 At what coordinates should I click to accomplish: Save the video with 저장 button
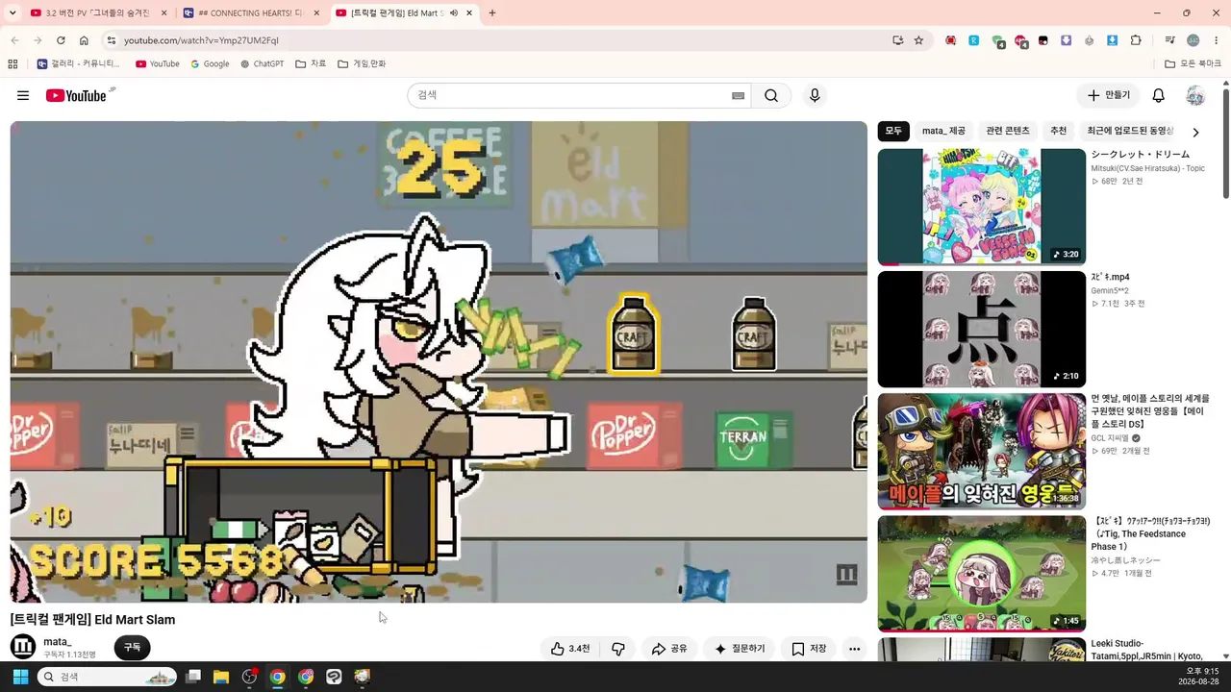point(809,649)
